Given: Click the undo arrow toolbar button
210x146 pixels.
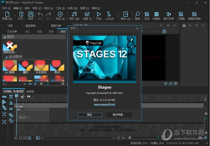Looking at the screenshot, I should click(40, 14).
